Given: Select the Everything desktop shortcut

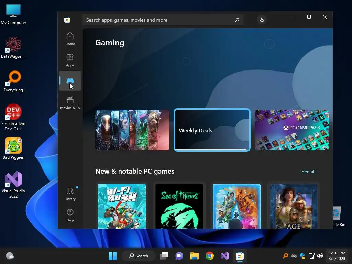Looking at the screenshot, I should [x=13, y=81].
